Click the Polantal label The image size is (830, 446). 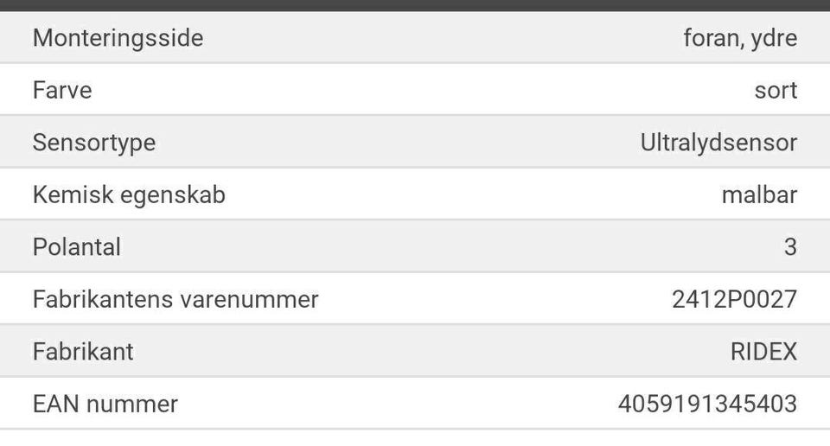coord(77,247)
